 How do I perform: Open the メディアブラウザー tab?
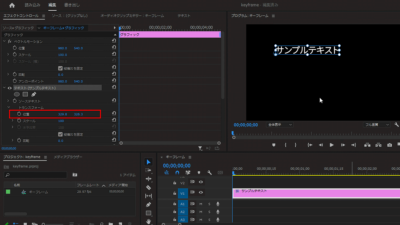[68, 157]
